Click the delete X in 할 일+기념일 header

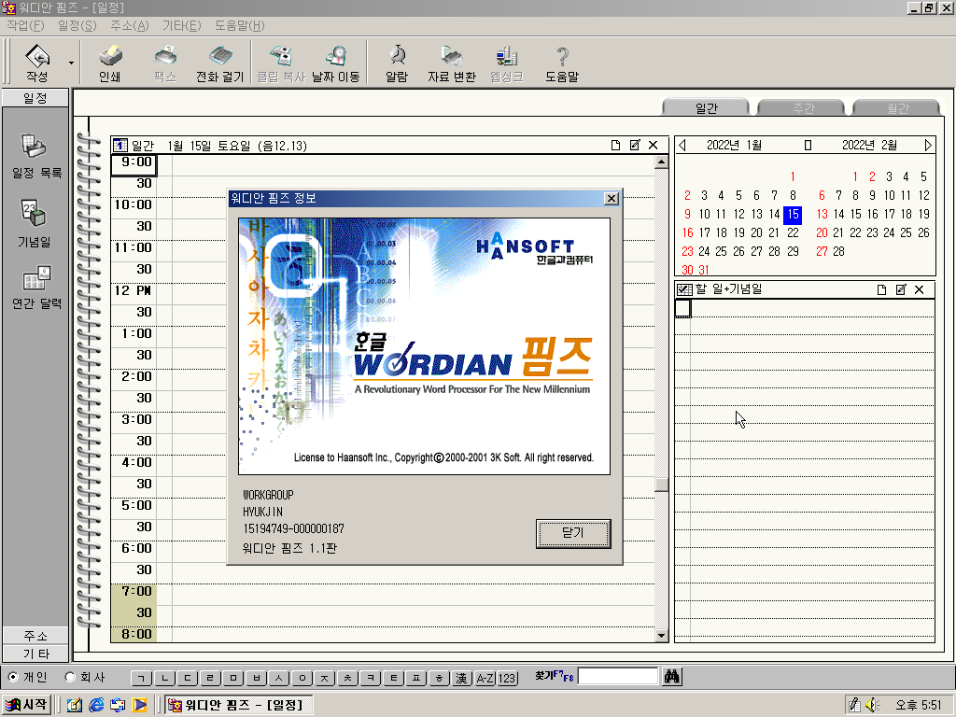(x=920, y=289)
